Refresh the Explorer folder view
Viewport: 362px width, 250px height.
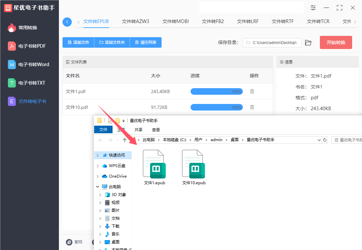[x=325, y=140]
